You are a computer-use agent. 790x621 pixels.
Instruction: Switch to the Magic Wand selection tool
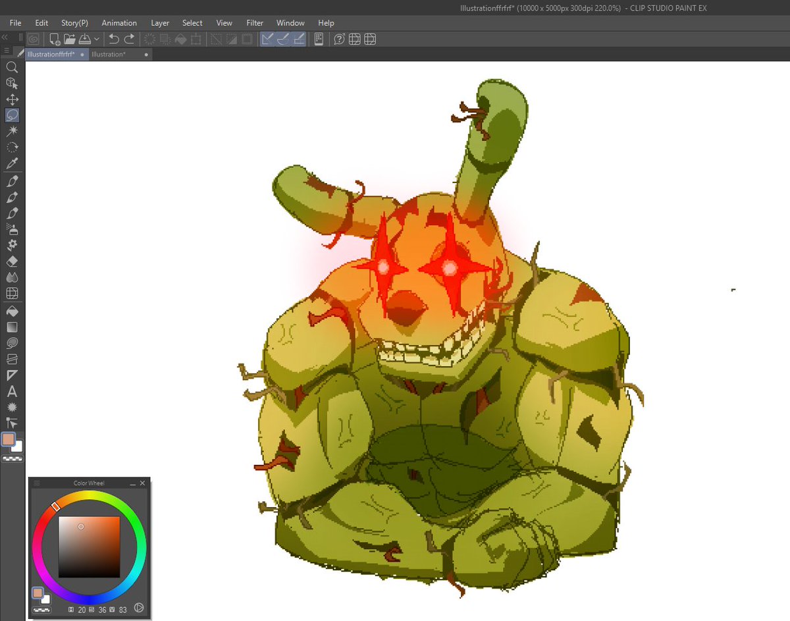pos(12,131)
